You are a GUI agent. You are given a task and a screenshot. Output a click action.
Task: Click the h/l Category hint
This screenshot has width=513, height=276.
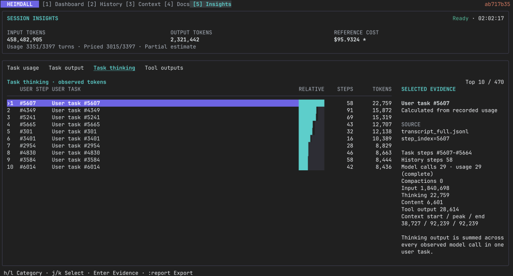coord(23,273)
